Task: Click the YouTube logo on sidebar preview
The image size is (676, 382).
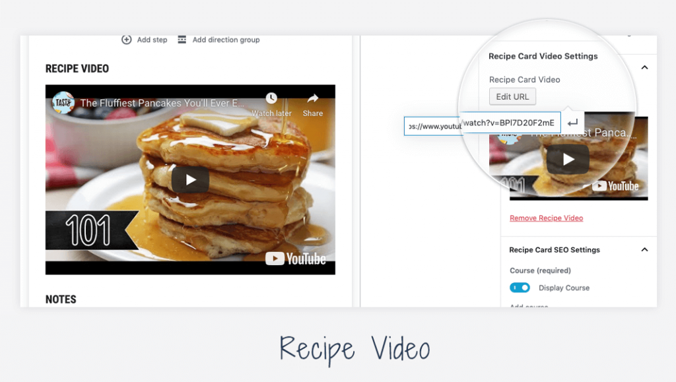Action: 615,186
